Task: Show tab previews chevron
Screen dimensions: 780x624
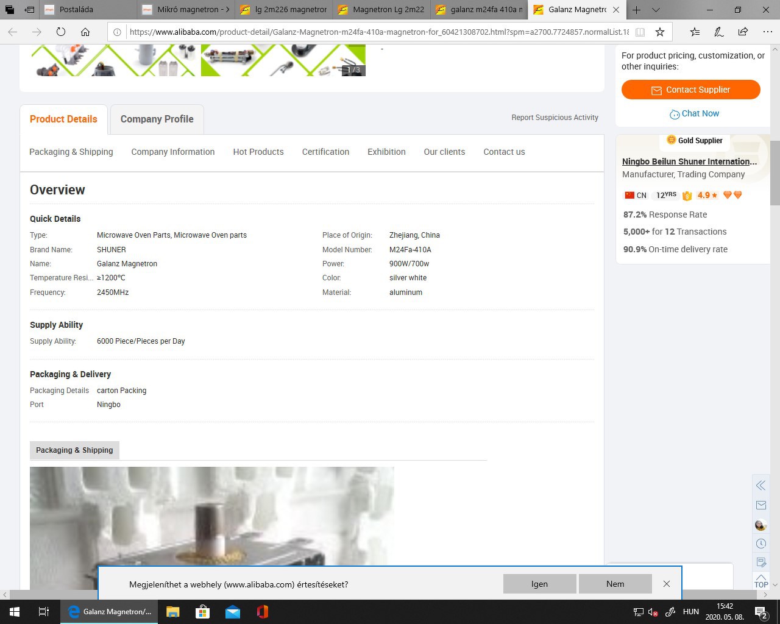Action: (656, 10)
